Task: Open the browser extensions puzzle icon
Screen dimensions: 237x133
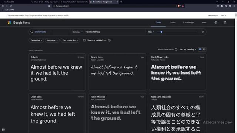Action: 222,6
